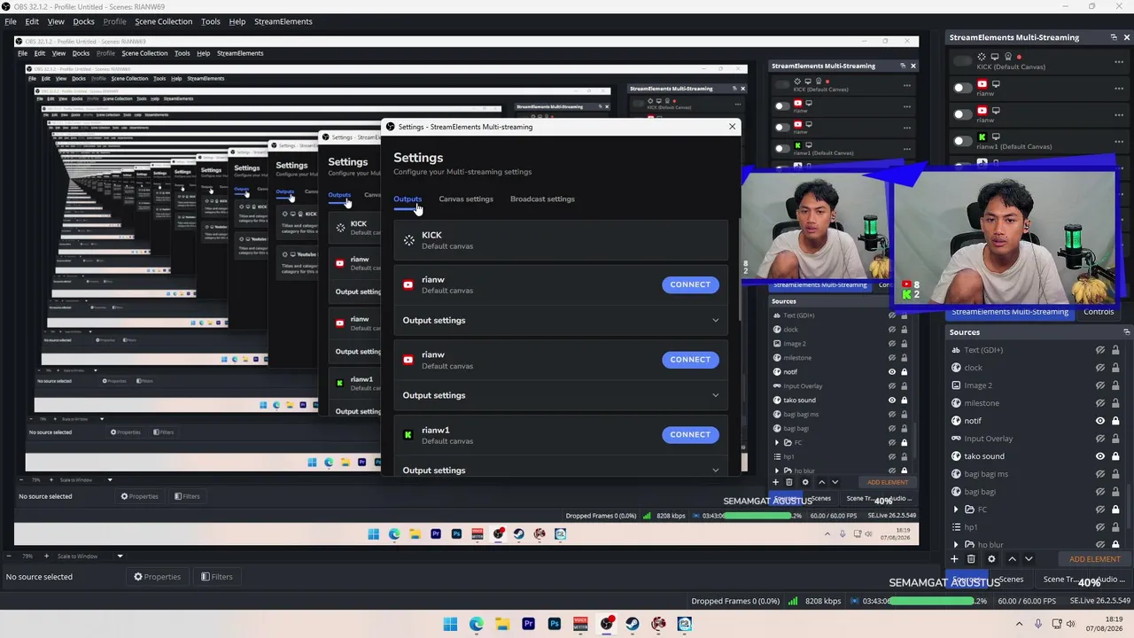Switch to the Scenes dock tab
The height and width of the screenshot is (638, 1134).
tap(1011, 580)
